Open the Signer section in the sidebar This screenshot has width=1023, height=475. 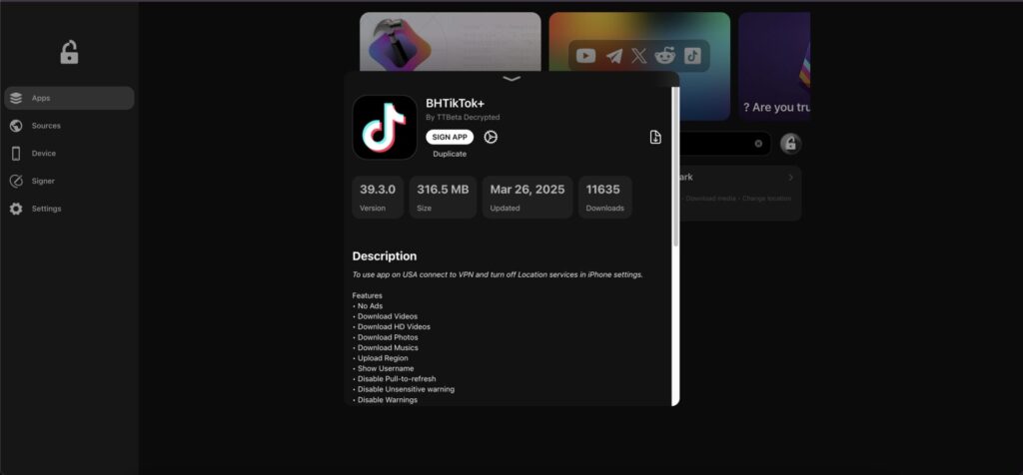(x=69, y=182)
